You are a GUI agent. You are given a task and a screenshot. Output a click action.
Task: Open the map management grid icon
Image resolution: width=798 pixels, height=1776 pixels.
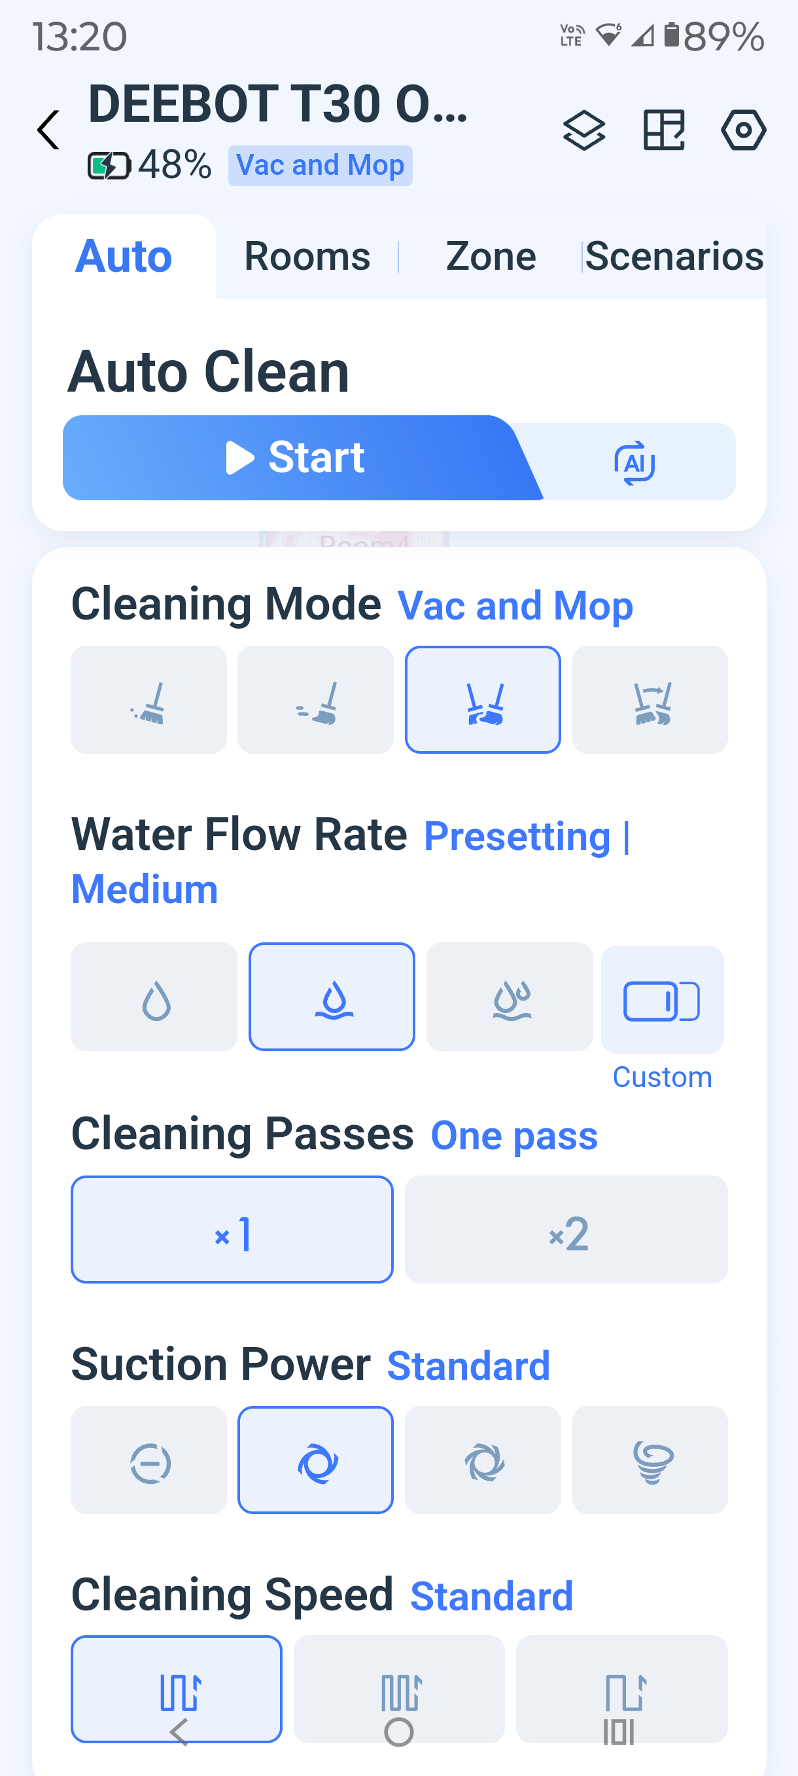pos(664,130)
